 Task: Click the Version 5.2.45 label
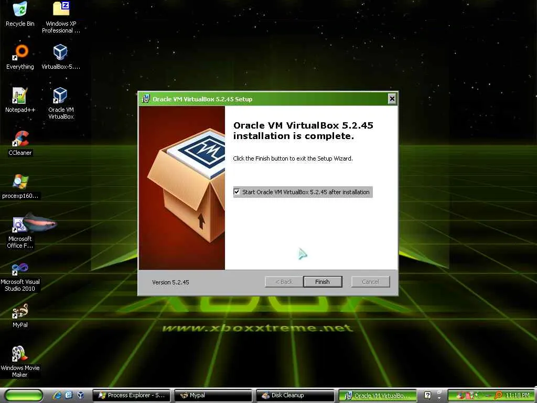click(170, 282)
